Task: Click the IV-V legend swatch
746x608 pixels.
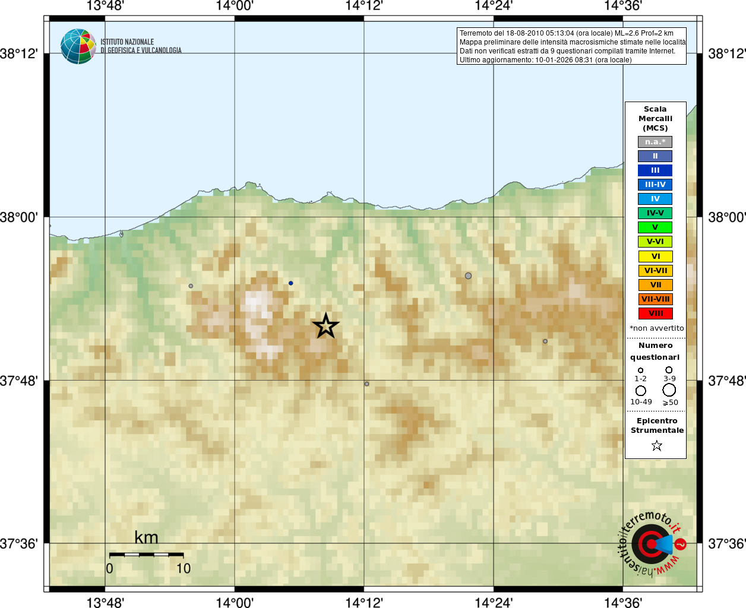Action: pyautogui.click(x=655, y=213)
